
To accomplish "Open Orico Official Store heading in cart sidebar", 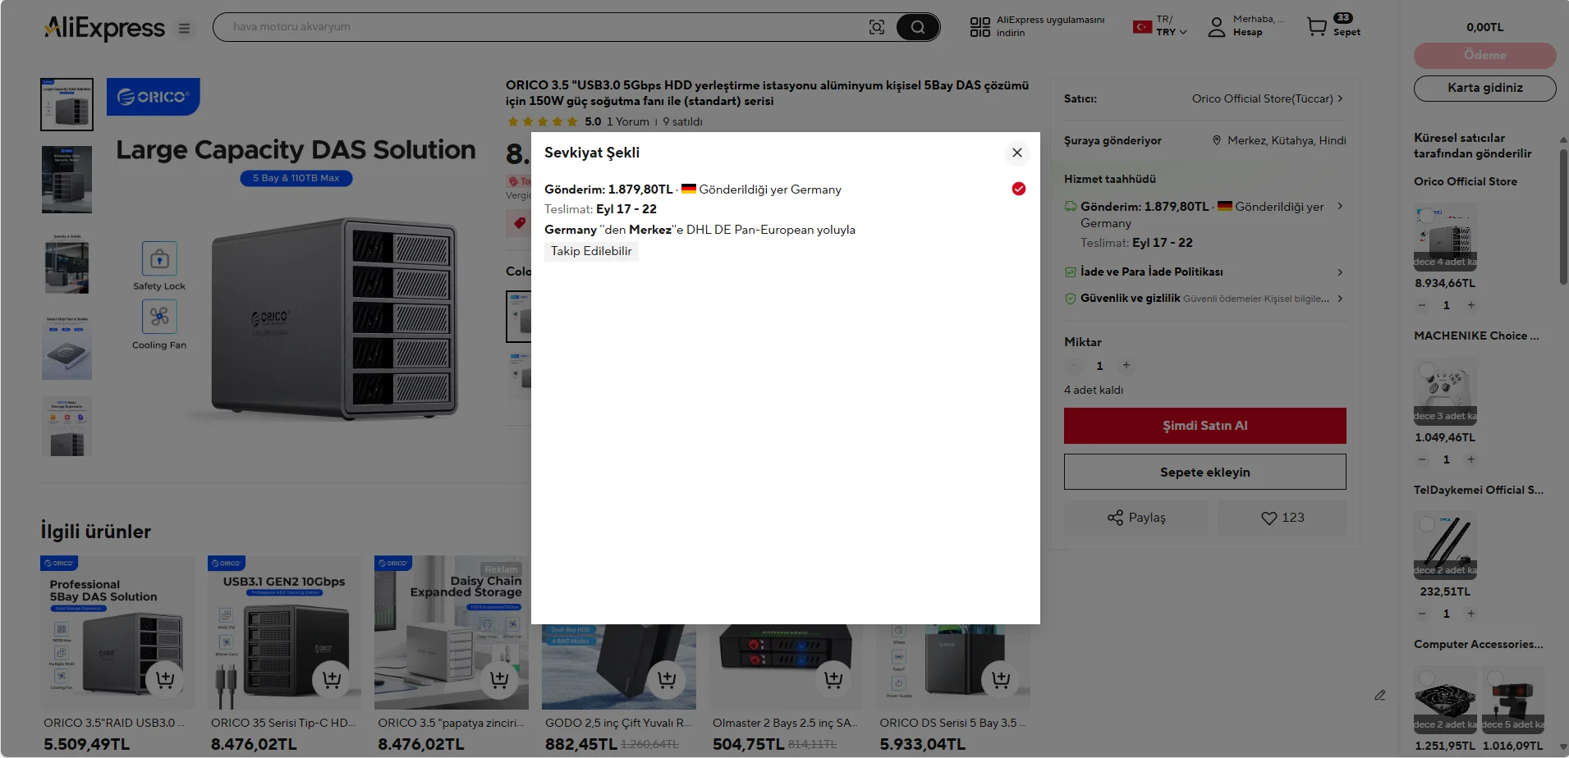I will pyautogui.click(x=1465, y=181).
